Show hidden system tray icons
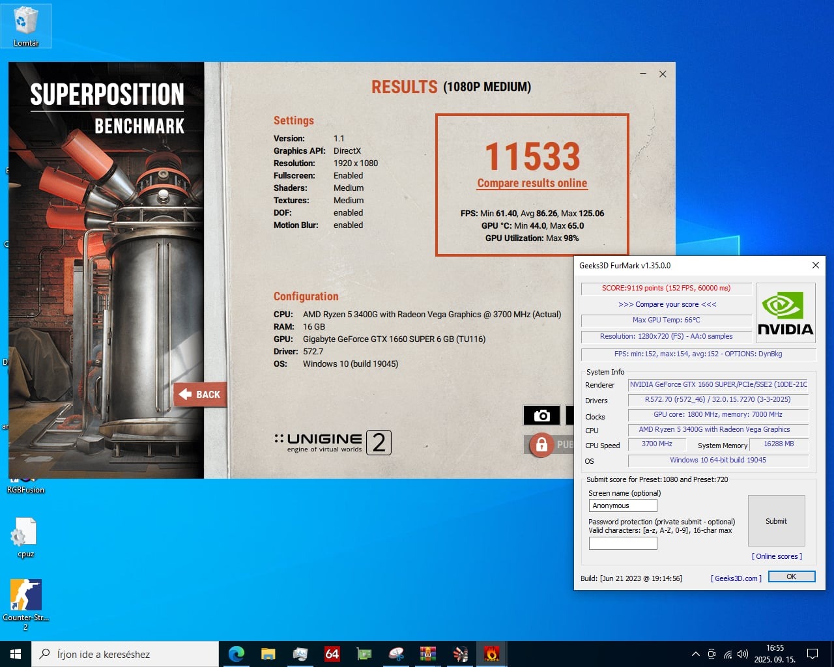Viewport: 834px width, 667px height. (695, 654)
